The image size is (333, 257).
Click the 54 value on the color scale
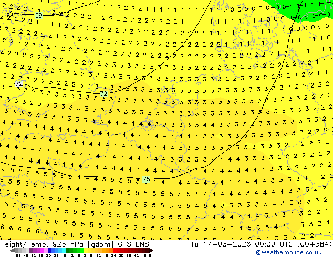[x=151, y=256]
